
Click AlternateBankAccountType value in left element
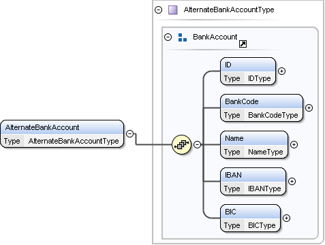[x=74, y=141]
